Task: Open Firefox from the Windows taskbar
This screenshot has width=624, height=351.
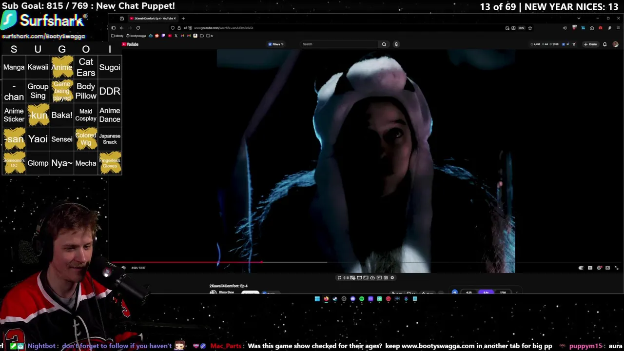Action: pos(326,299)
